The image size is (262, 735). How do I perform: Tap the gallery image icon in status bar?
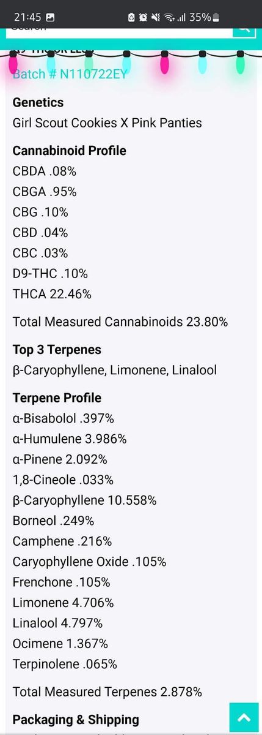pyautogui.click(x=50, y=17)
